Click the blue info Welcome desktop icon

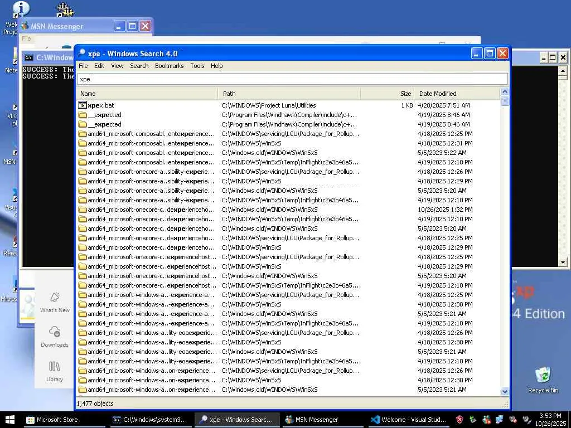tap(20, 9)
